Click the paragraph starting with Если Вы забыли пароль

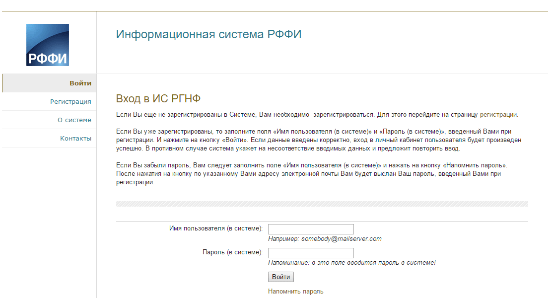(x=312, y=174)
